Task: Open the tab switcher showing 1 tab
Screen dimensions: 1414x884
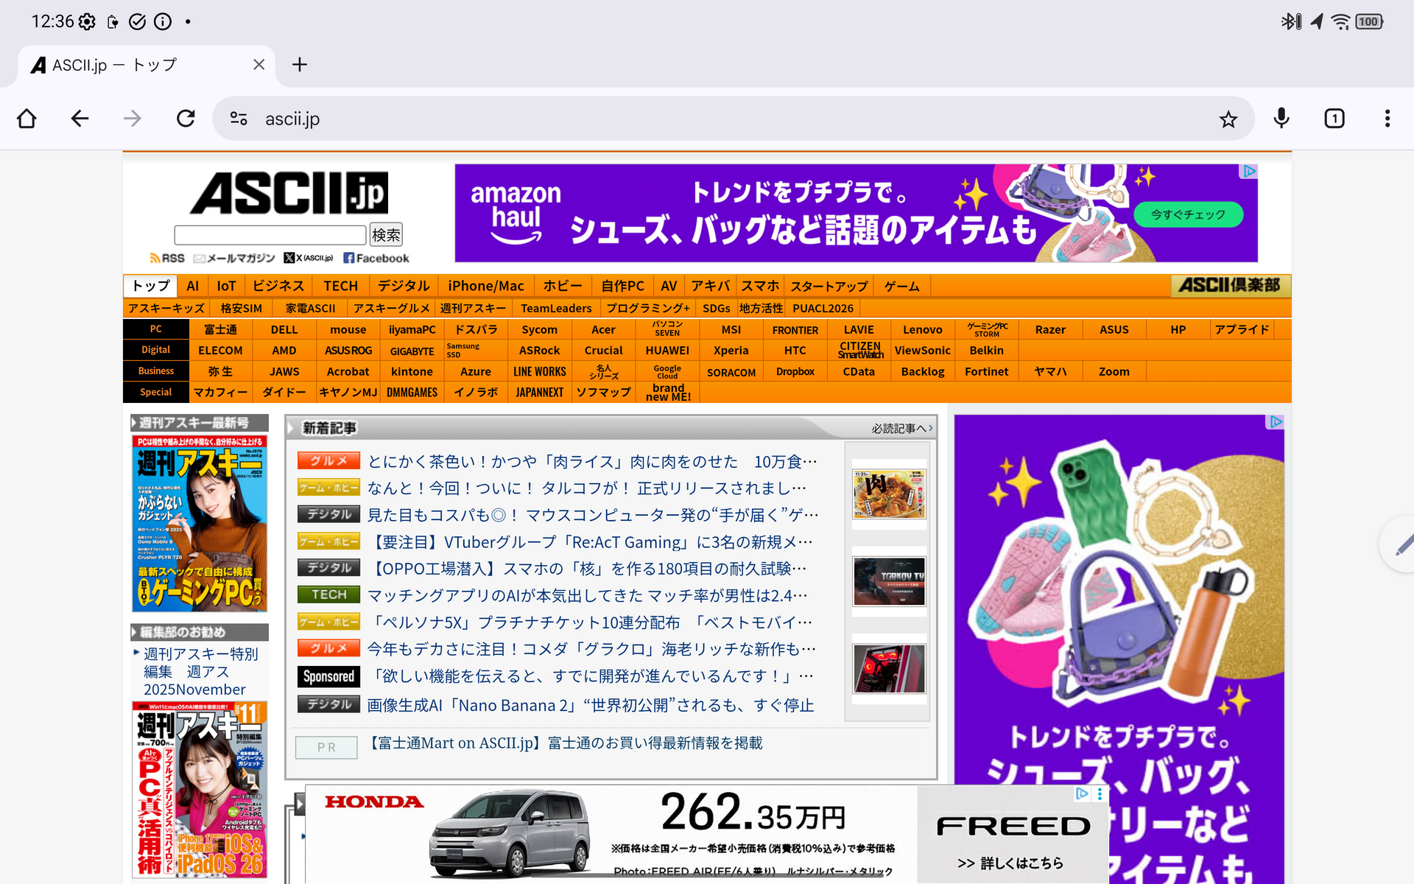Action: 1334,119
